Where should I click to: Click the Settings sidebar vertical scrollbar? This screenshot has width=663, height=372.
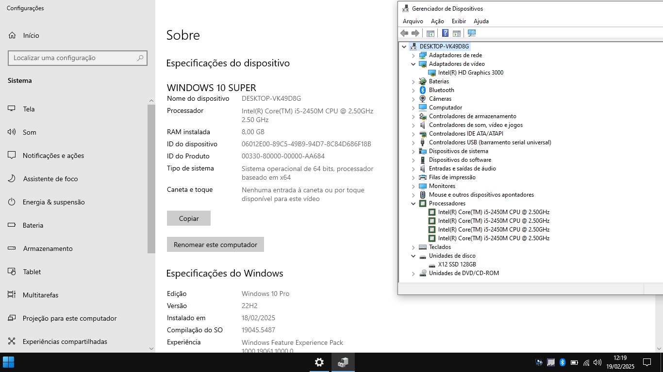click(x=151, y=178)
